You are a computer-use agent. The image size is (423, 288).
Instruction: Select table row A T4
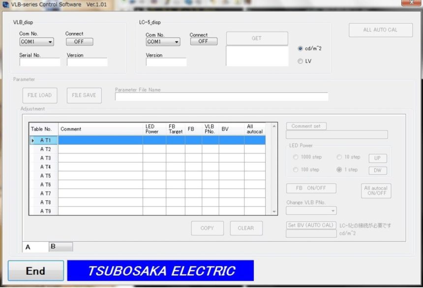tap(147, 167)
